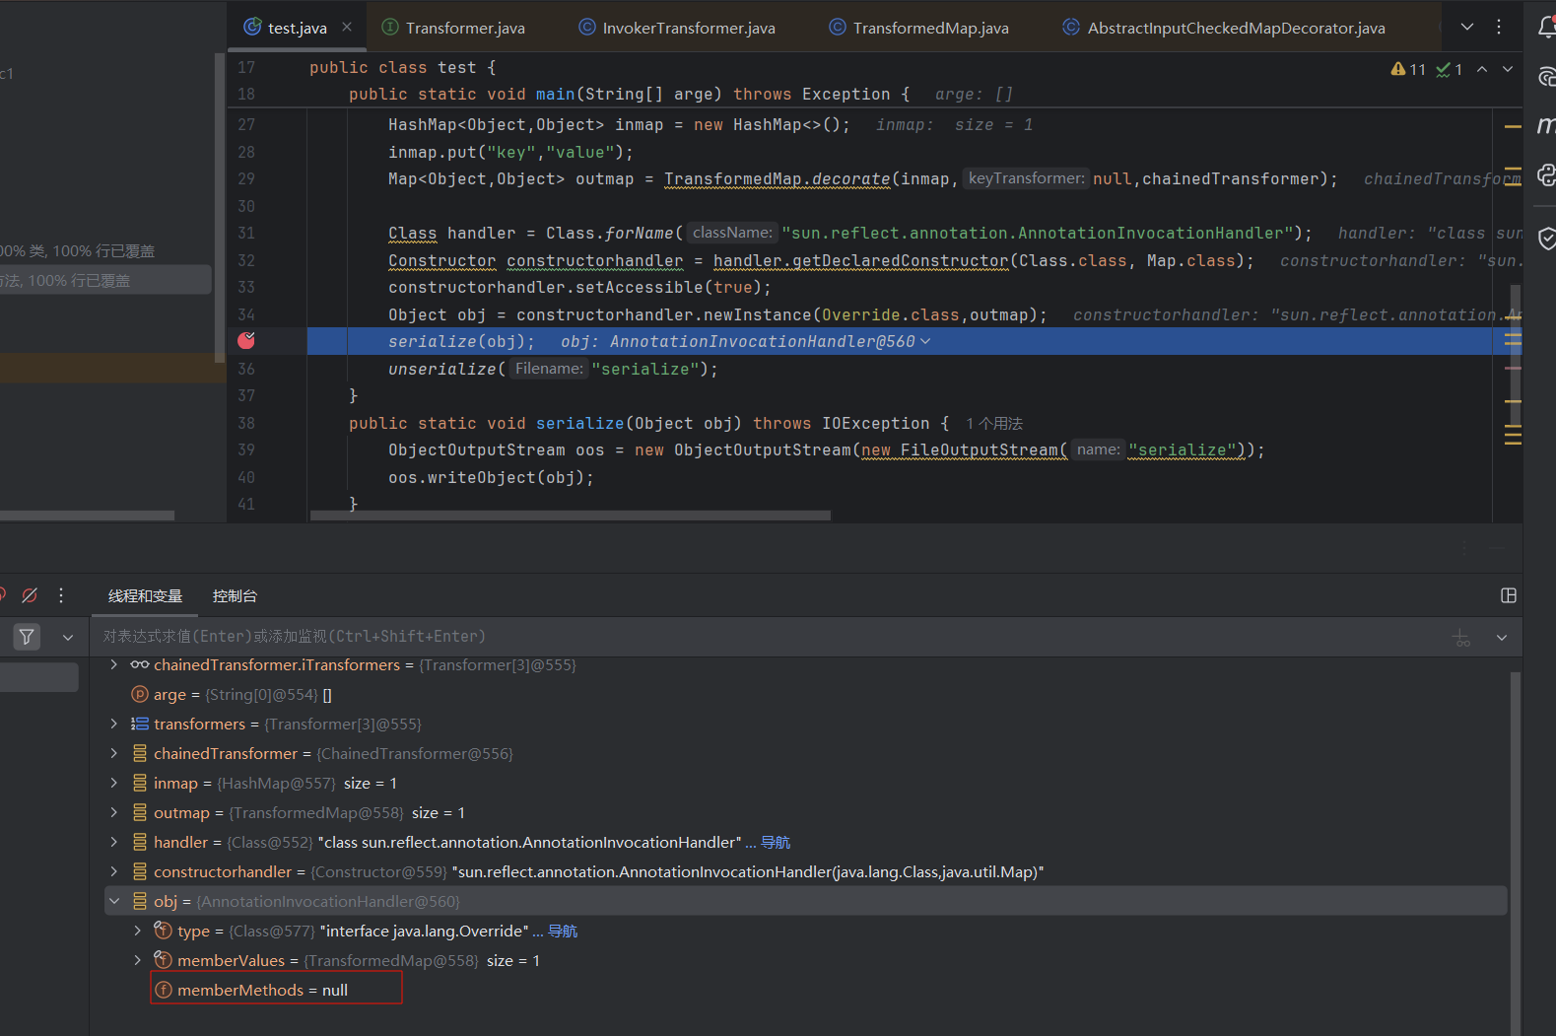Expand the inmap HashMap variable

(x=113, y=783)
